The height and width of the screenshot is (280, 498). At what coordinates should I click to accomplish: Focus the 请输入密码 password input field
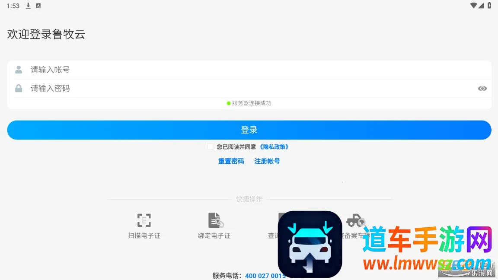point(251,88)
